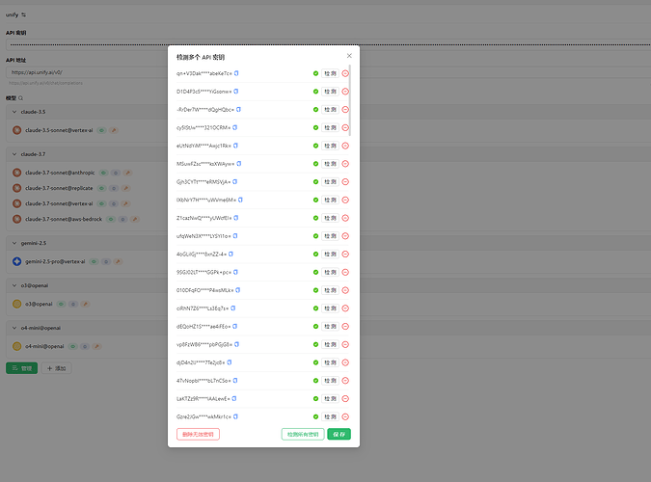Image resolution: width=651 pixels, height=482 pixels.
Task: Check the key starting with djD4n2U
Action: [330, 362]
